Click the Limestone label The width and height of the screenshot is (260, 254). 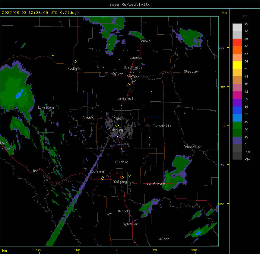(x=46, y=107)
